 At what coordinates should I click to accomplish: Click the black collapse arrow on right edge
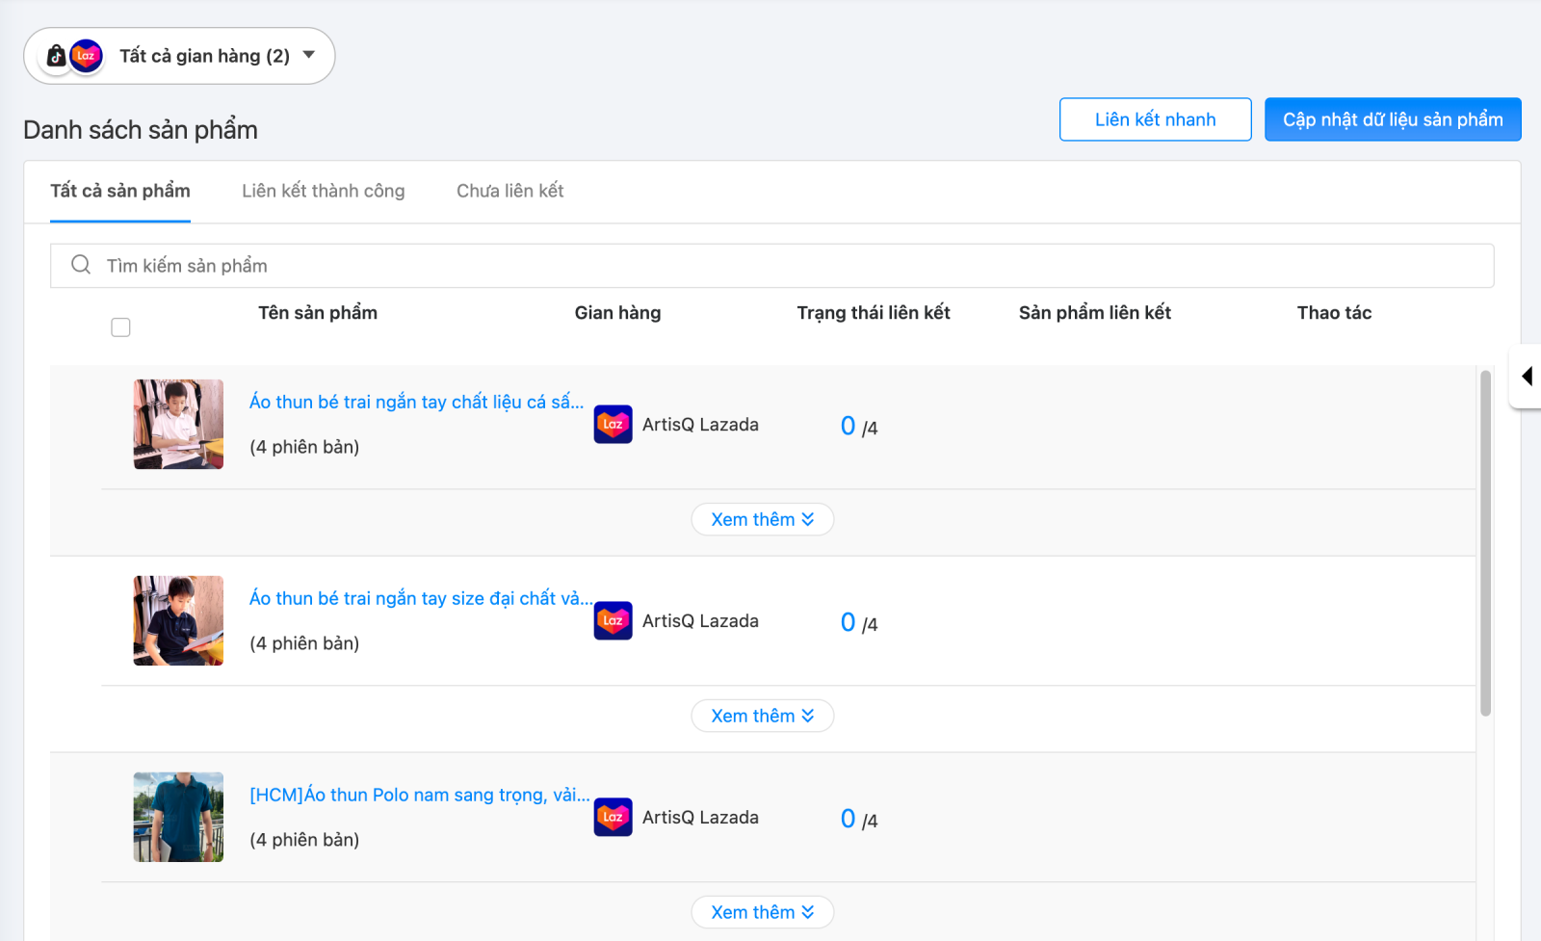click(1527, 376)
